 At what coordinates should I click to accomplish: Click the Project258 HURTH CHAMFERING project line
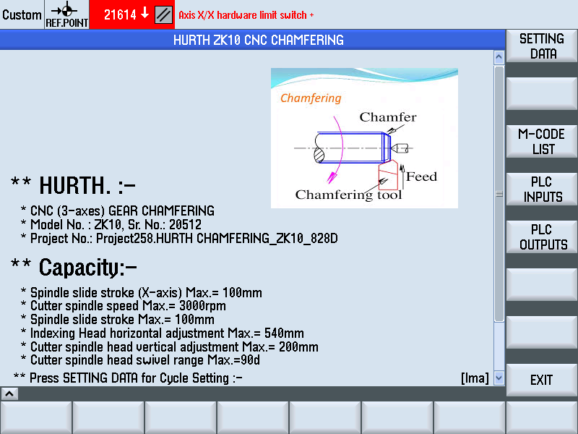[179, 239]
